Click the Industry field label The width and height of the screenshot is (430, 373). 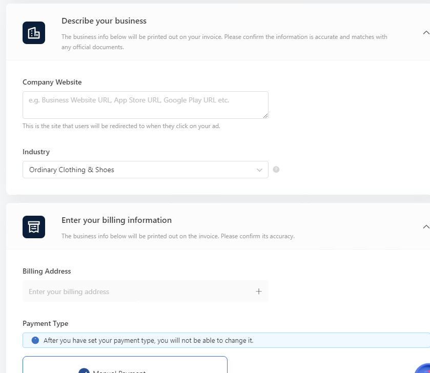36,152
